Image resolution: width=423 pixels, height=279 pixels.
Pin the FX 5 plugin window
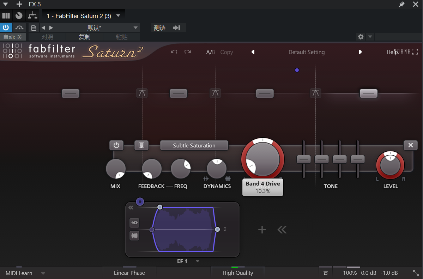[x=401, y=4]
